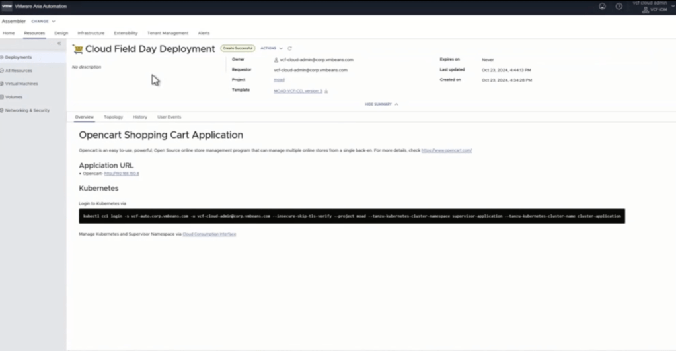
Task: Click the VMware logo in top bar
Action: tap(7, 6)
